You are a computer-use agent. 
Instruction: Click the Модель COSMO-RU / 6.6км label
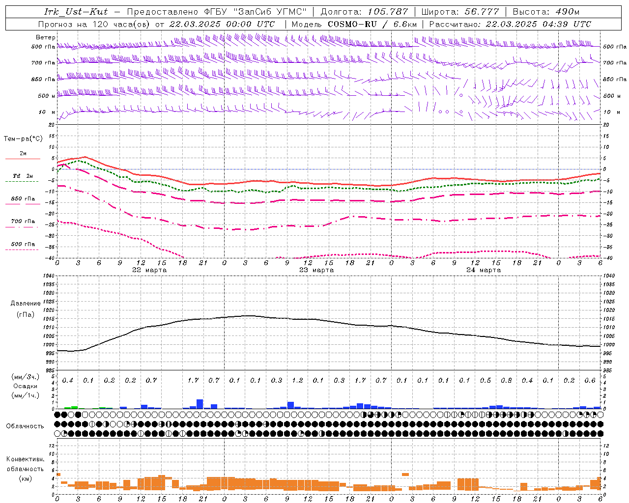(x=354, y=24)
